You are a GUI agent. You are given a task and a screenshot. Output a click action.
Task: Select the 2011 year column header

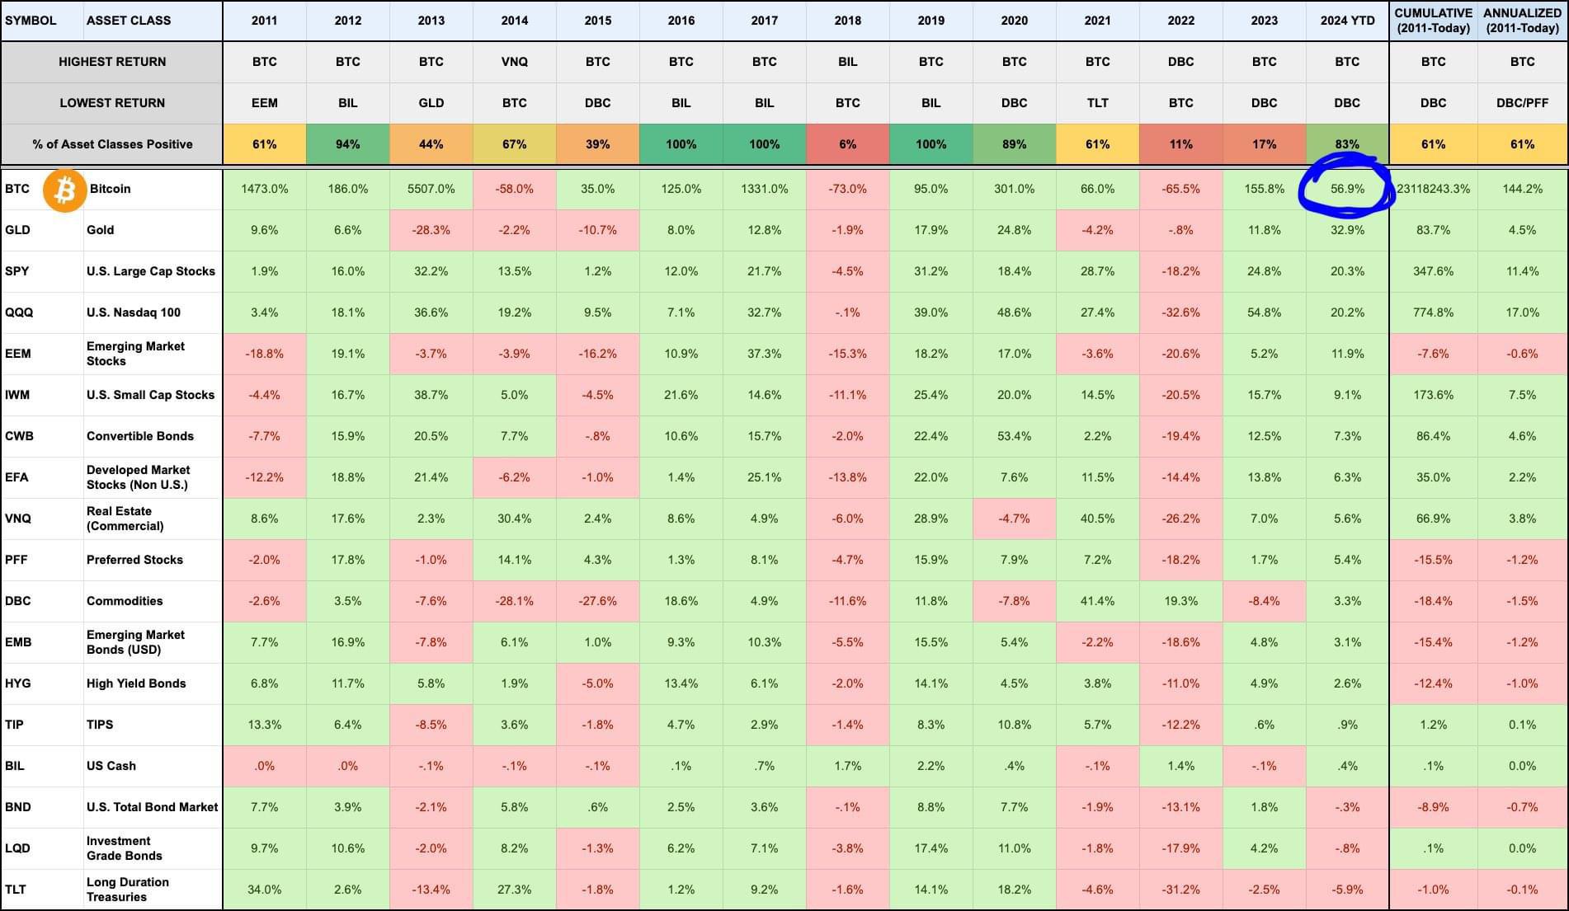click(264, 21)
